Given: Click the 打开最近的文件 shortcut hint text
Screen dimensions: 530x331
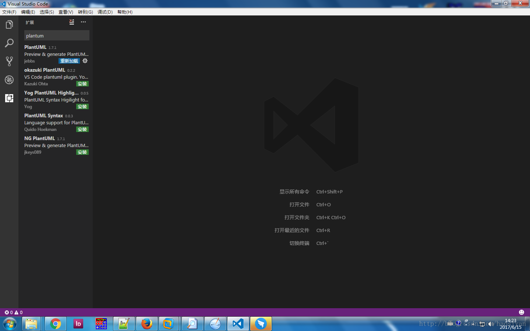Looking at the screenshot, I should tap(292, 230).
